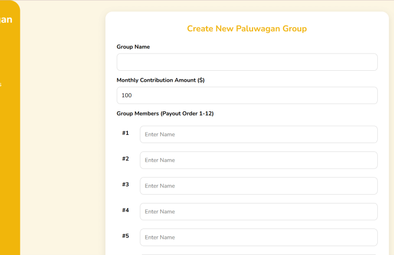
Task: Click the '#3' payout order label
Action: click(125, 185)
